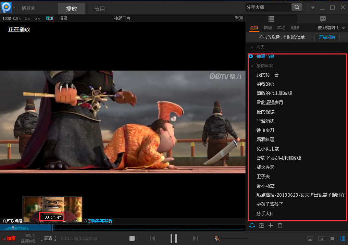The image size is (348, 245).
Task: Select 精简 display mode
Action: (63, 18)
